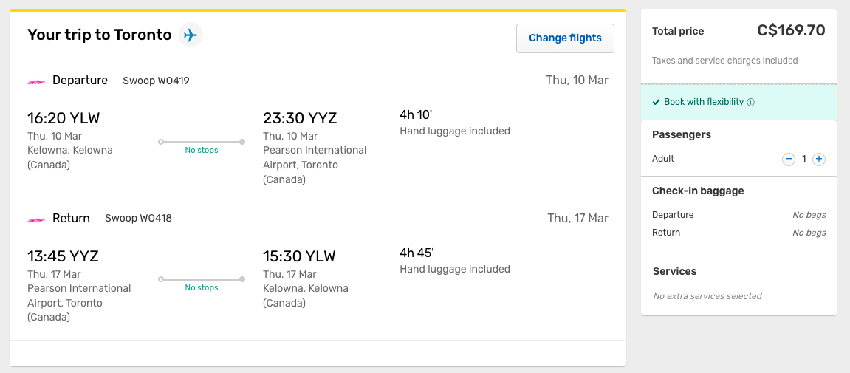Open the Services section
Screen dimensions: 850x373
674,271
